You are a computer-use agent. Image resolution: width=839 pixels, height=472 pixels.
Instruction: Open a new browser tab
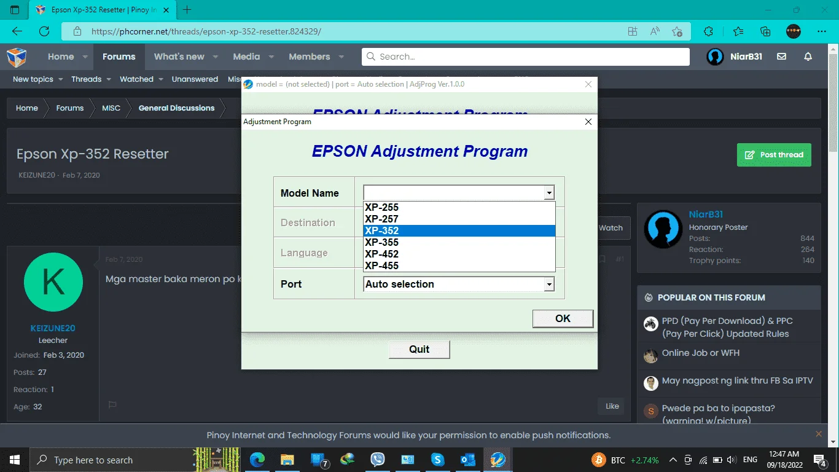tap(187, 10)
